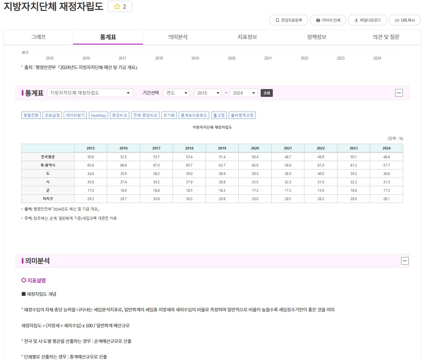Open the 지방자치단체 재정자립도 statistics dropdown
Screen dimensions: 433x362
coord(90,93)
